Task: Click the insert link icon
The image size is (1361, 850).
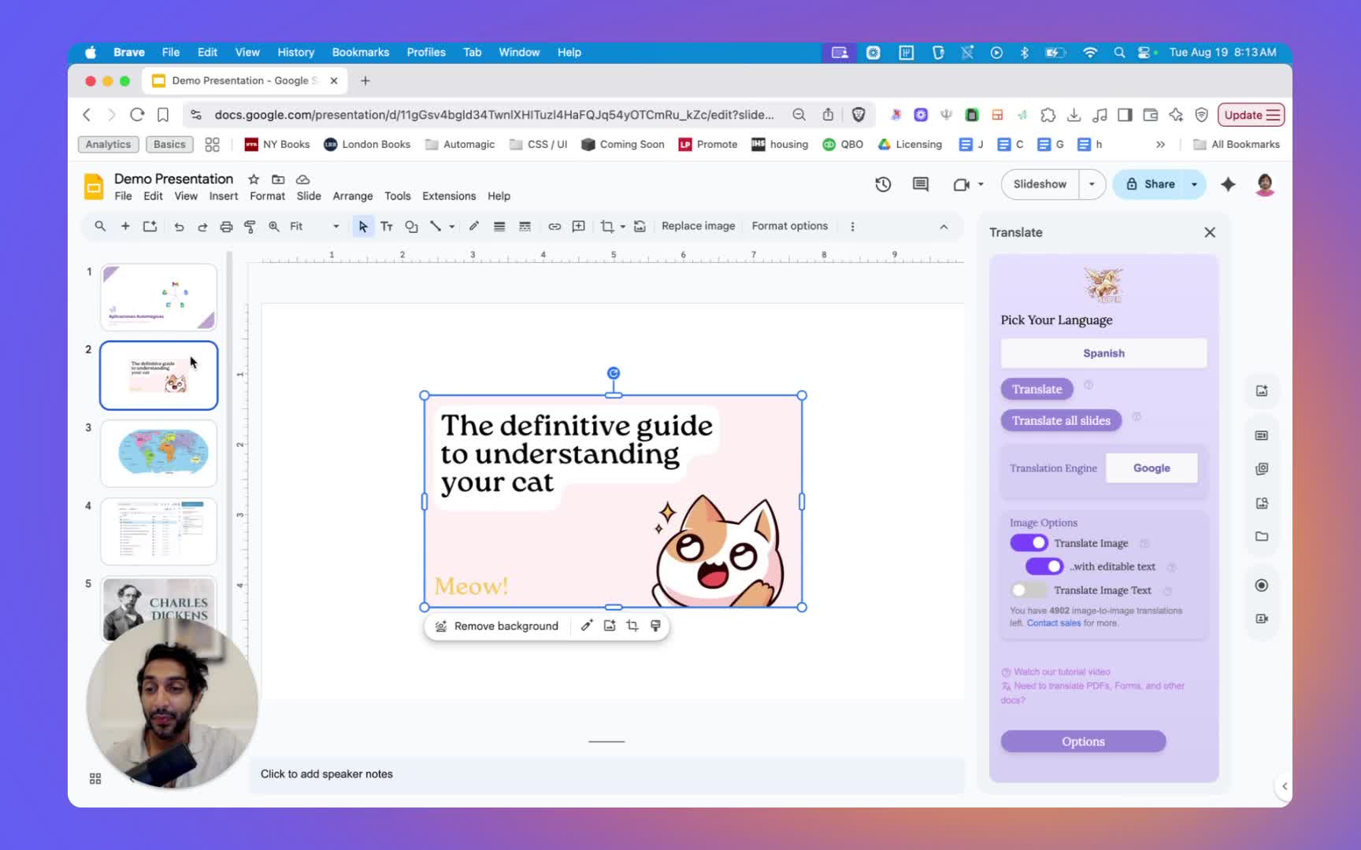Action: 554,227
